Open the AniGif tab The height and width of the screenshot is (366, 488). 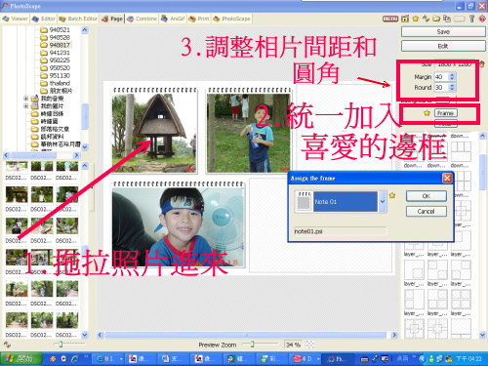coord(173,19)
